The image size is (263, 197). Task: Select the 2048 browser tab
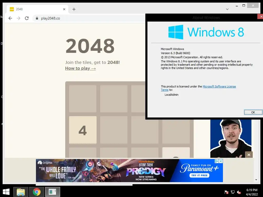pyautogui.click(x=38, y=9)
